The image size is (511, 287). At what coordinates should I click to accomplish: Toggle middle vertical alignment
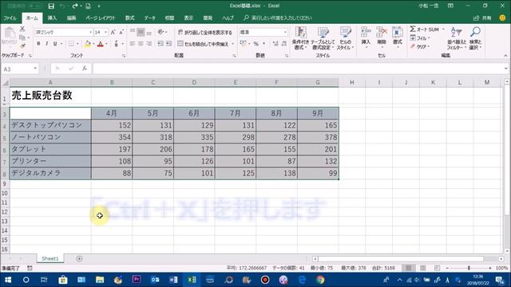point(141,32)
